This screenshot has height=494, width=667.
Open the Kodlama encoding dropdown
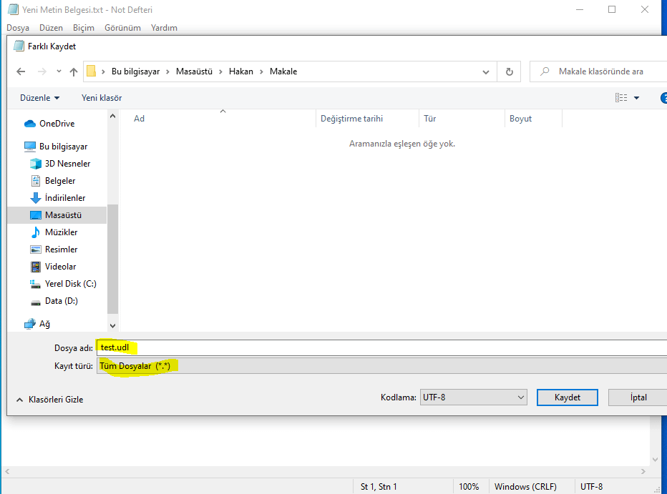(474, 397)
